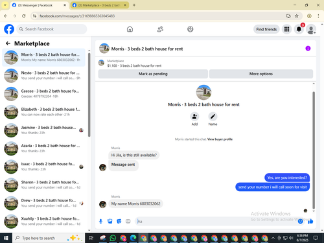Open tab search dropdown arrow
Screen dimensions: 324x243
click(x=5, y=5)
